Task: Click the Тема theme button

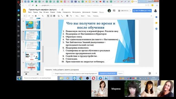Action: 89,16
